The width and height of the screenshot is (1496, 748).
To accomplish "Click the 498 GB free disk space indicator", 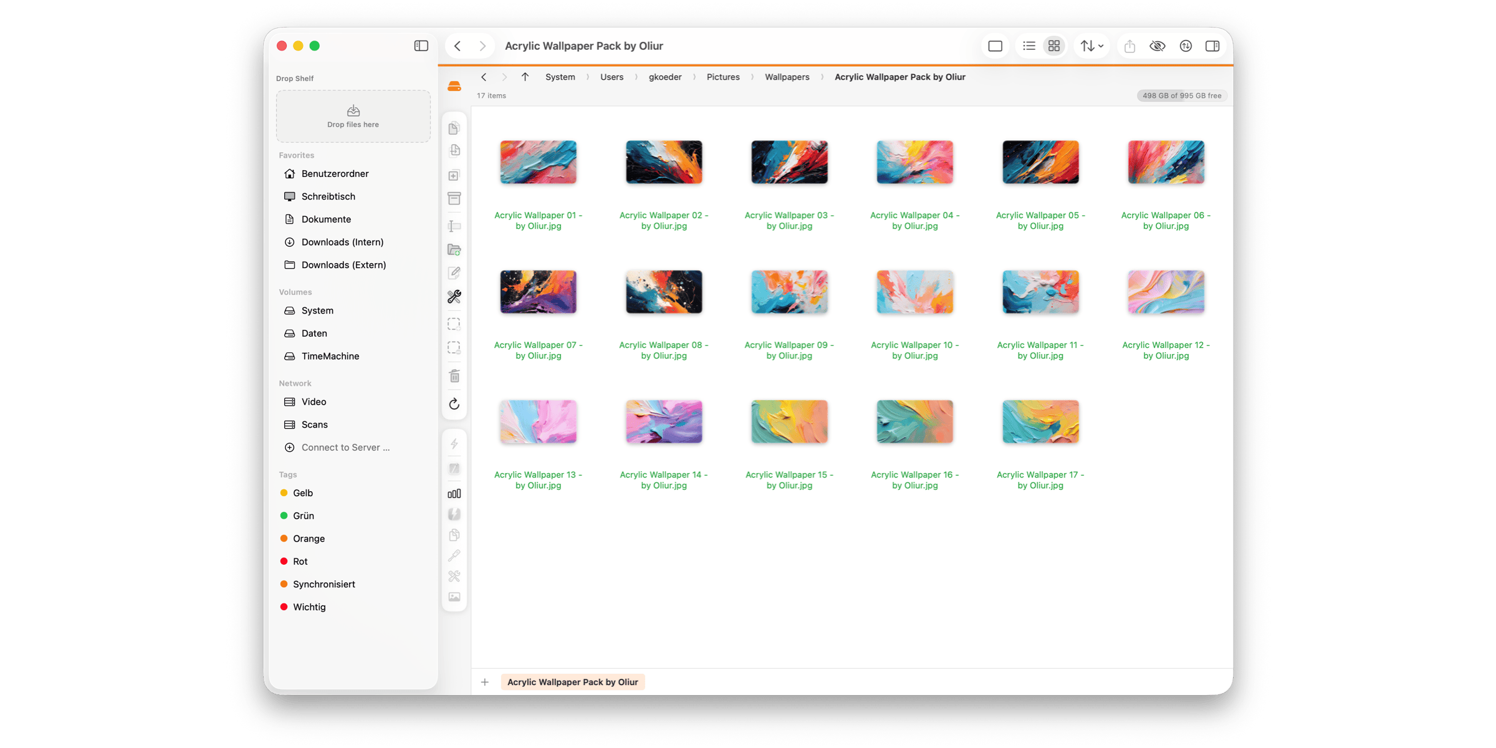I will pos(1181,95).
